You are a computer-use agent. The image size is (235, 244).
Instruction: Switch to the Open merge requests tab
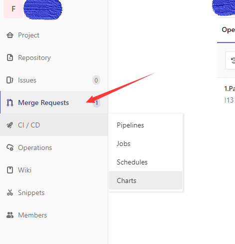click(x=228, y=29)
